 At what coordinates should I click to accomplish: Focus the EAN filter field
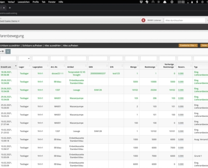click(98, 58)
